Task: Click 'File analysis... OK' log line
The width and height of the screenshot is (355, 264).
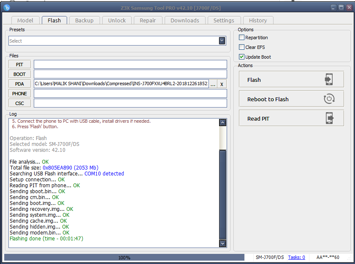Action: point(29,162)
